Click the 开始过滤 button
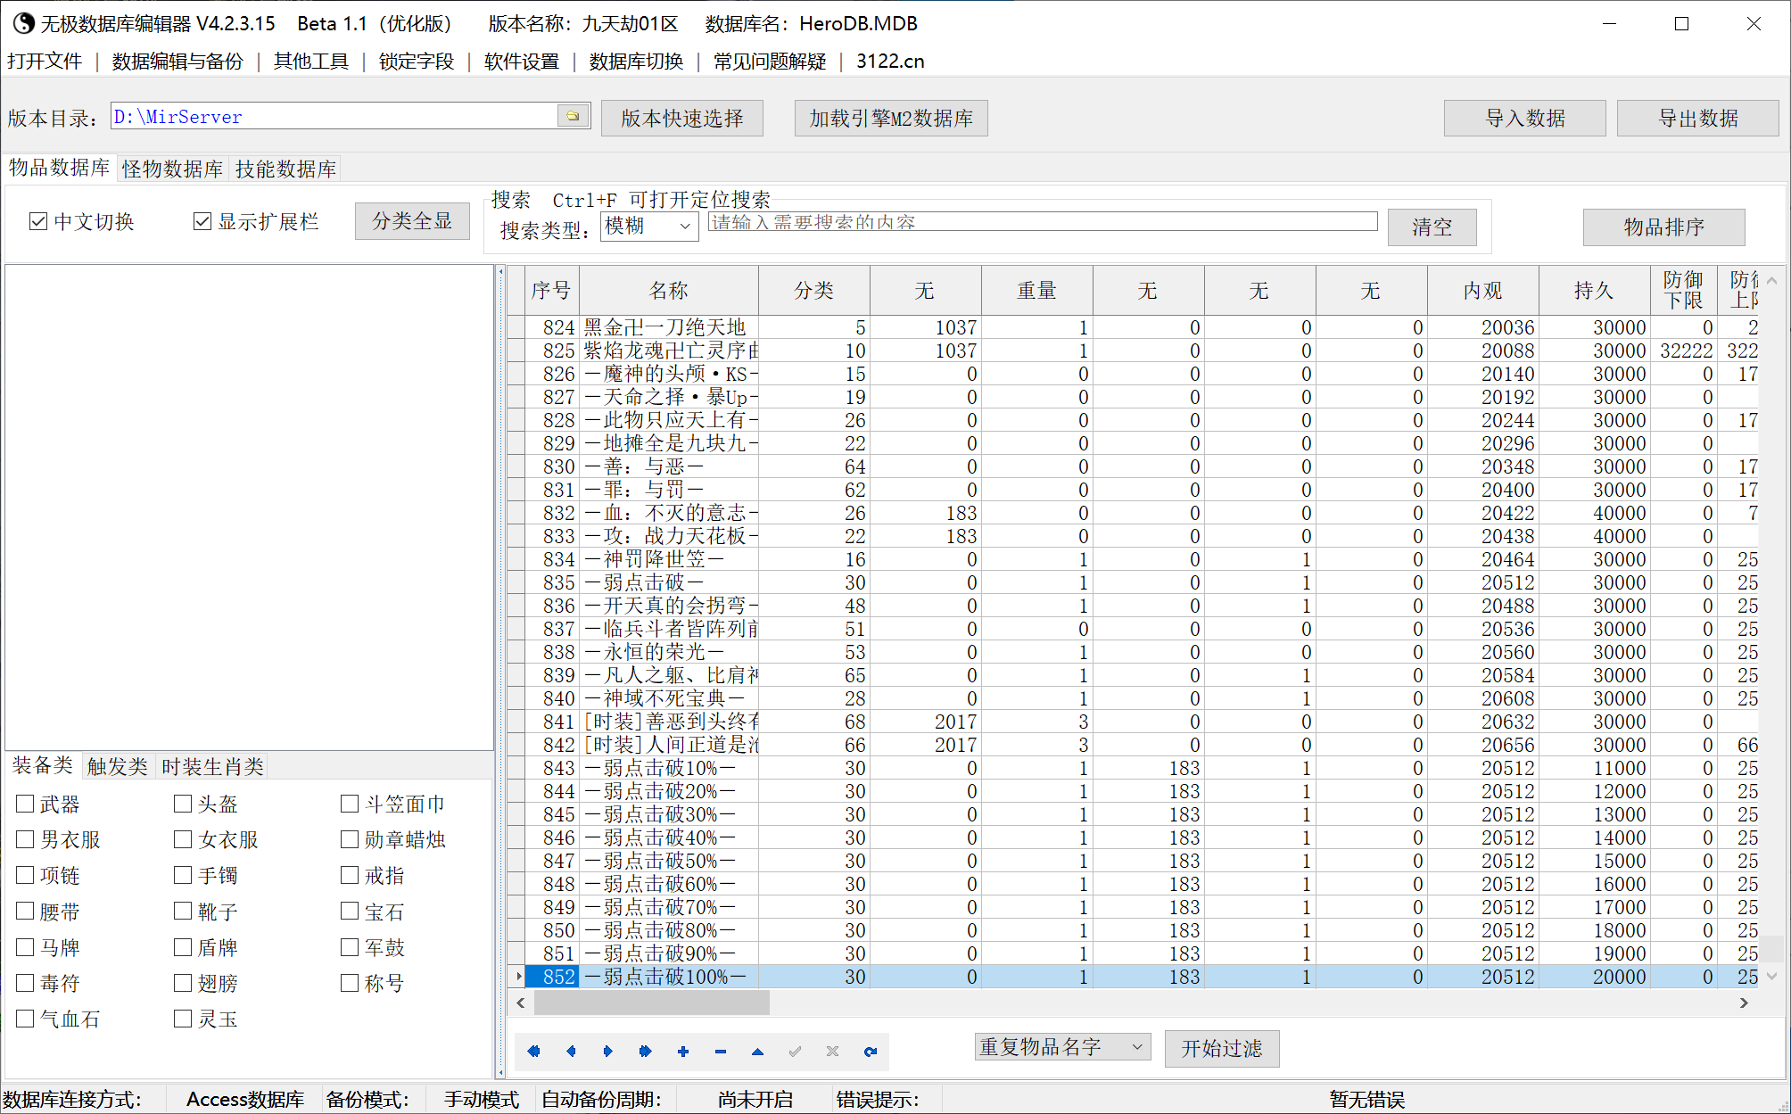The height and width of the screenshot is (1114, 1791). tap(1222, 1048)
